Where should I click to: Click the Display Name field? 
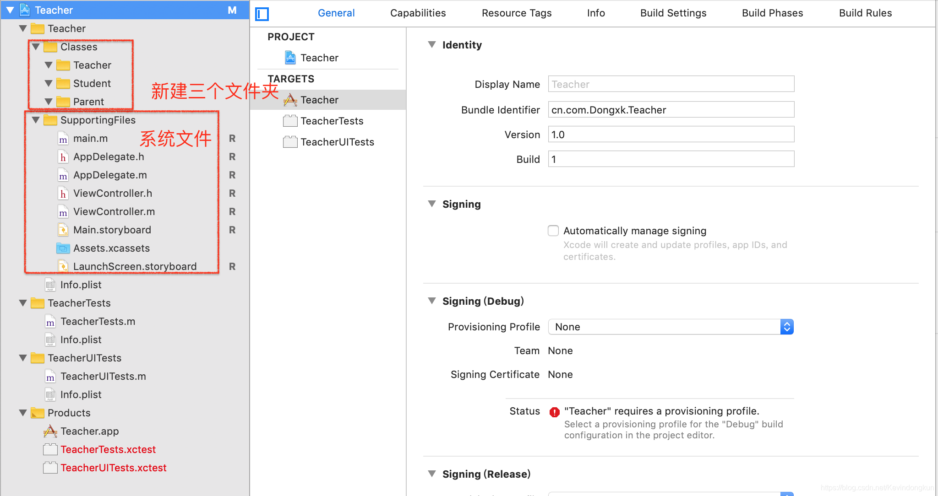(671, 84)
